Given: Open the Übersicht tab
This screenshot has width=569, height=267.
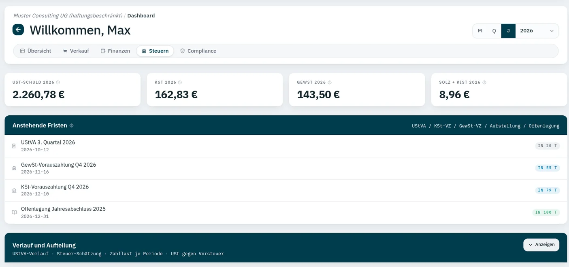Looking at the screenshot, I should coord(36,51).
